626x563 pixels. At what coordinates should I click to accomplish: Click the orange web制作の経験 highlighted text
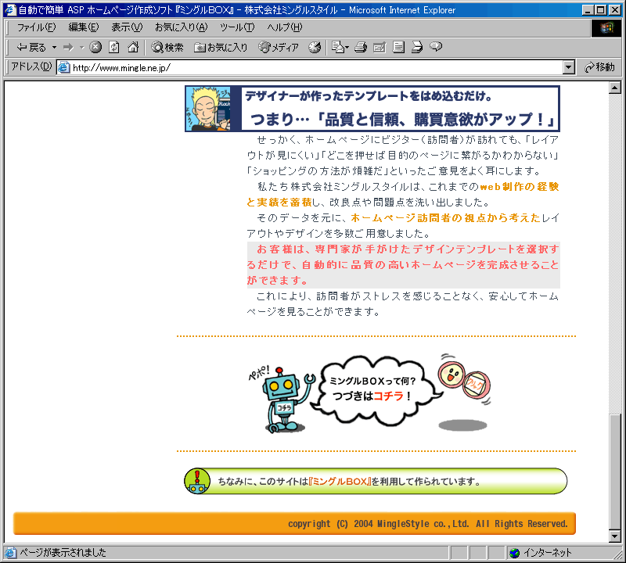[x=519, y=187]
